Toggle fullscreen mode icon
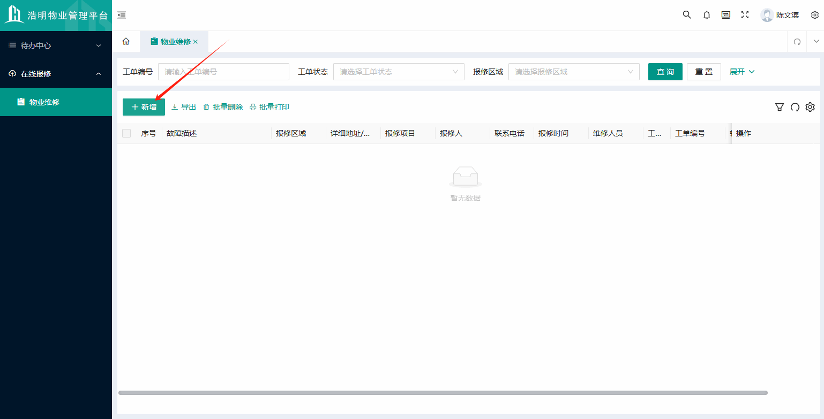 click(745, 15)
